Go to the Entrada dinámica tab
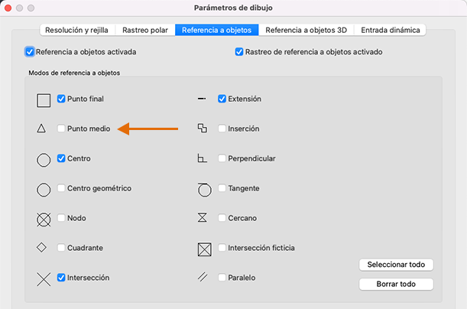Viewport: 467px width, 309px height. (x=390, y=31)
